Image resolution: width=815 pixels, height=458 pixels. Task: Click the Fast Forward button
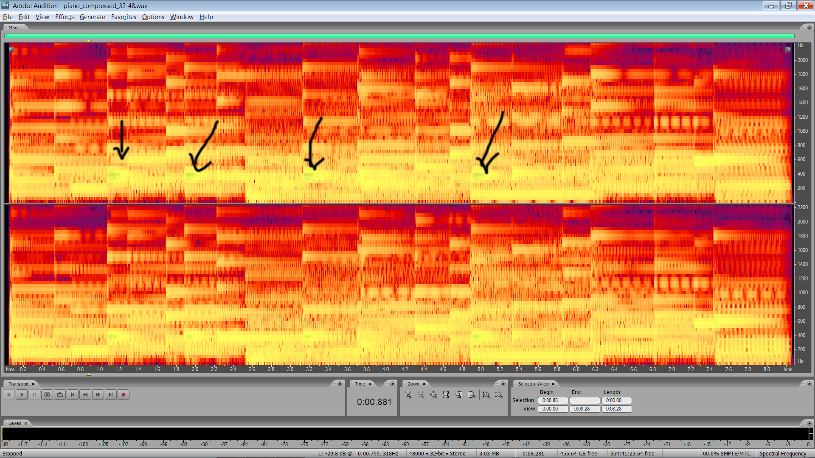(98, 395)
